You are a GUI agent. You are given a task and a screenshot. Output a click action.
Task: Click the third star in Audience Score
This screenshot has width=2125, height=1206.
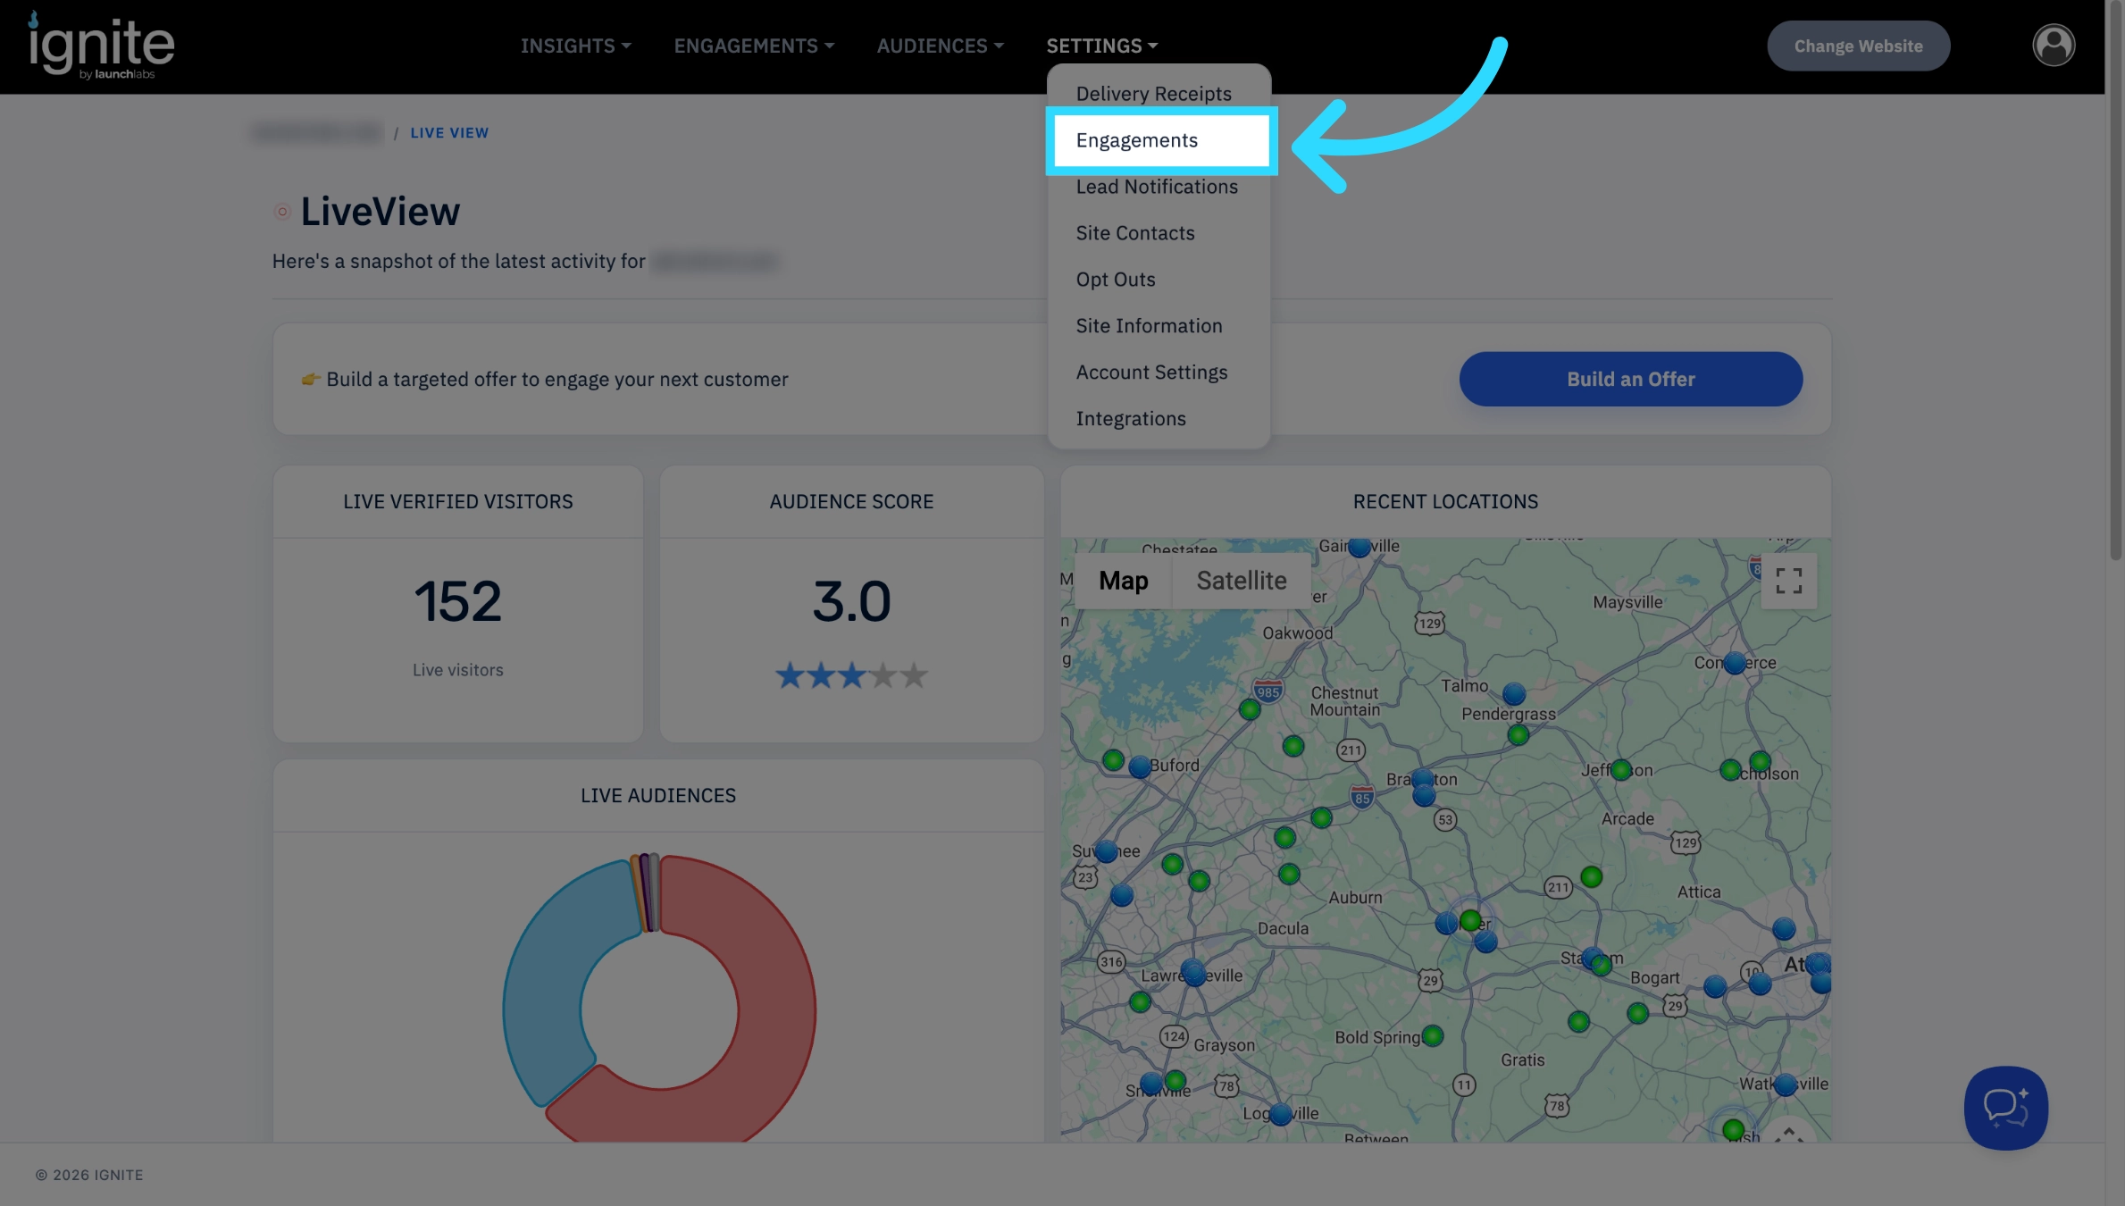coord(852,675)
